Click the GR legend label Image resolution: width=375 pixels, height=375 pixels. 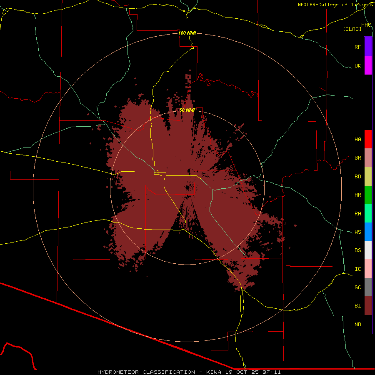click(357, 158)
